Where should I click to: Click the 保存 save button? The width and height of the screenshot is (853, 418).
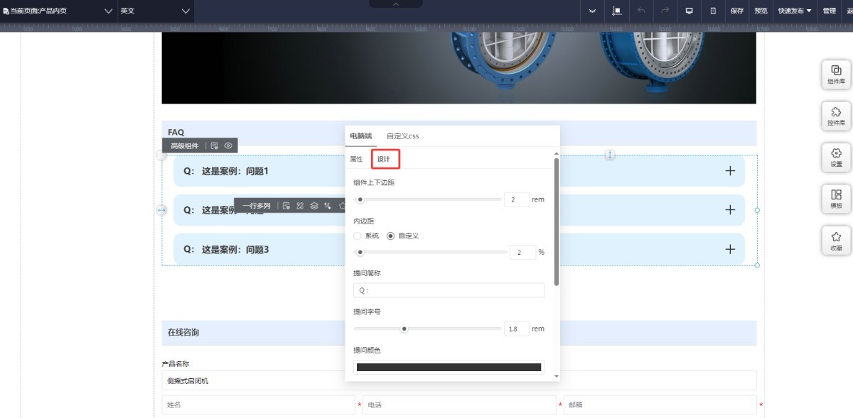click(737, 11)
